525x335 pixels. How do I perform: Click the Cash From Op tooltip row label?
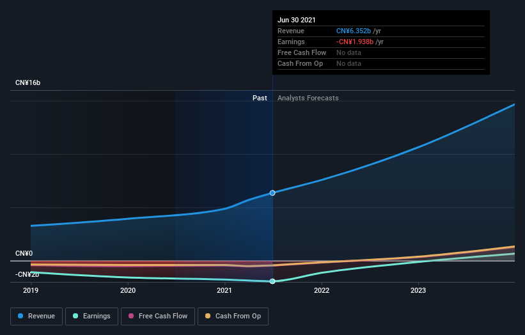(301, 63)
